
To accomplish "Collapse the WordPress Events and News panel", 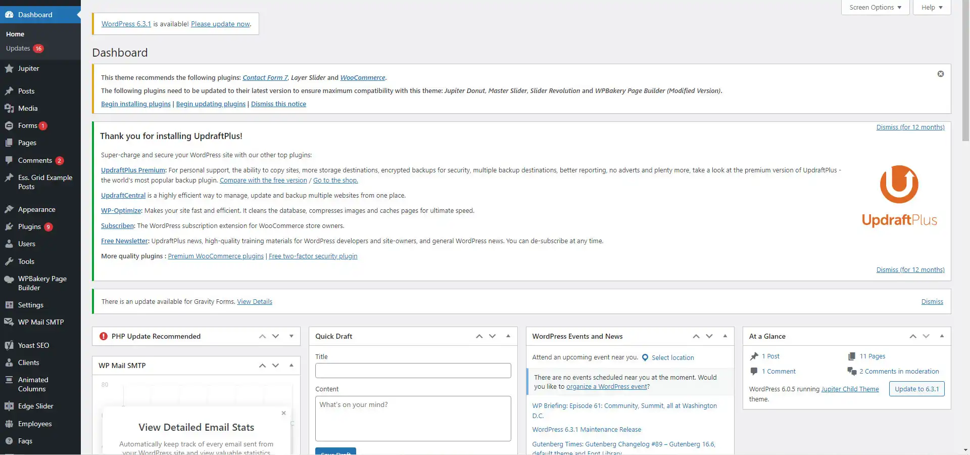I will (x=725, y=336).
